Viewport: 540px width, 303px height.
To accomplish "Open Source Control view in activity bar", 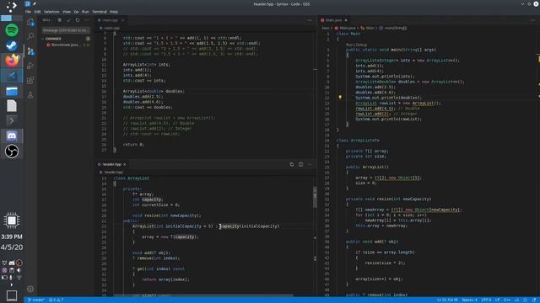I will click(30, 51).
